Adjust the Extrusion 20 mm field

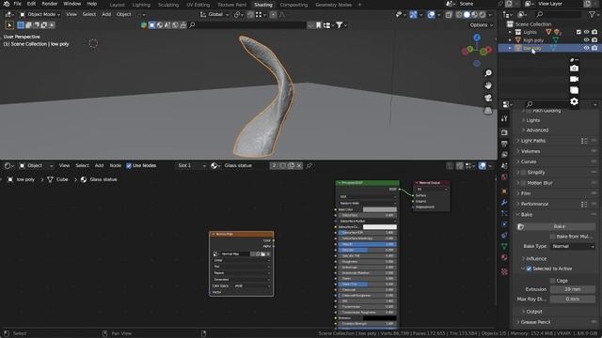tap(573, 289)
